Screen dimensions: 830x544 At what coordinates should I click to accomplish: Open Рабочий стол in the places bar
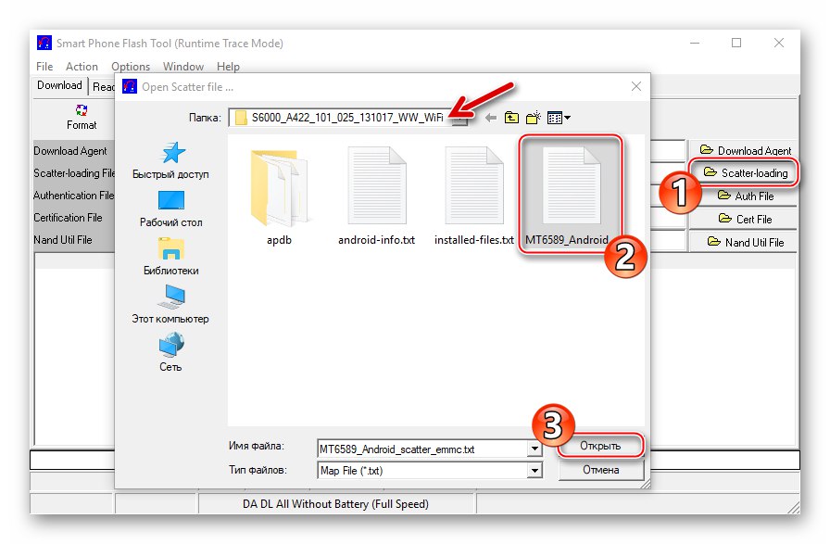[170, 209]
